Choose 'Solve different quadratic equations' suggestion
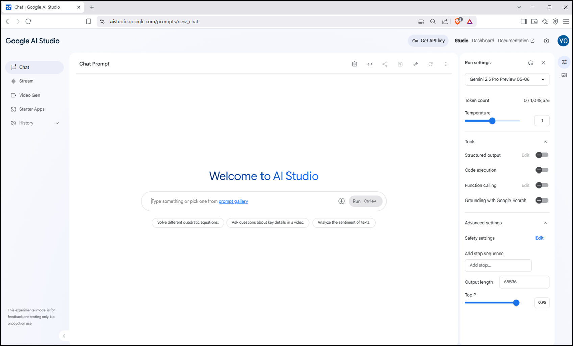Screen dimensions: 573x346 pos(188,222)
